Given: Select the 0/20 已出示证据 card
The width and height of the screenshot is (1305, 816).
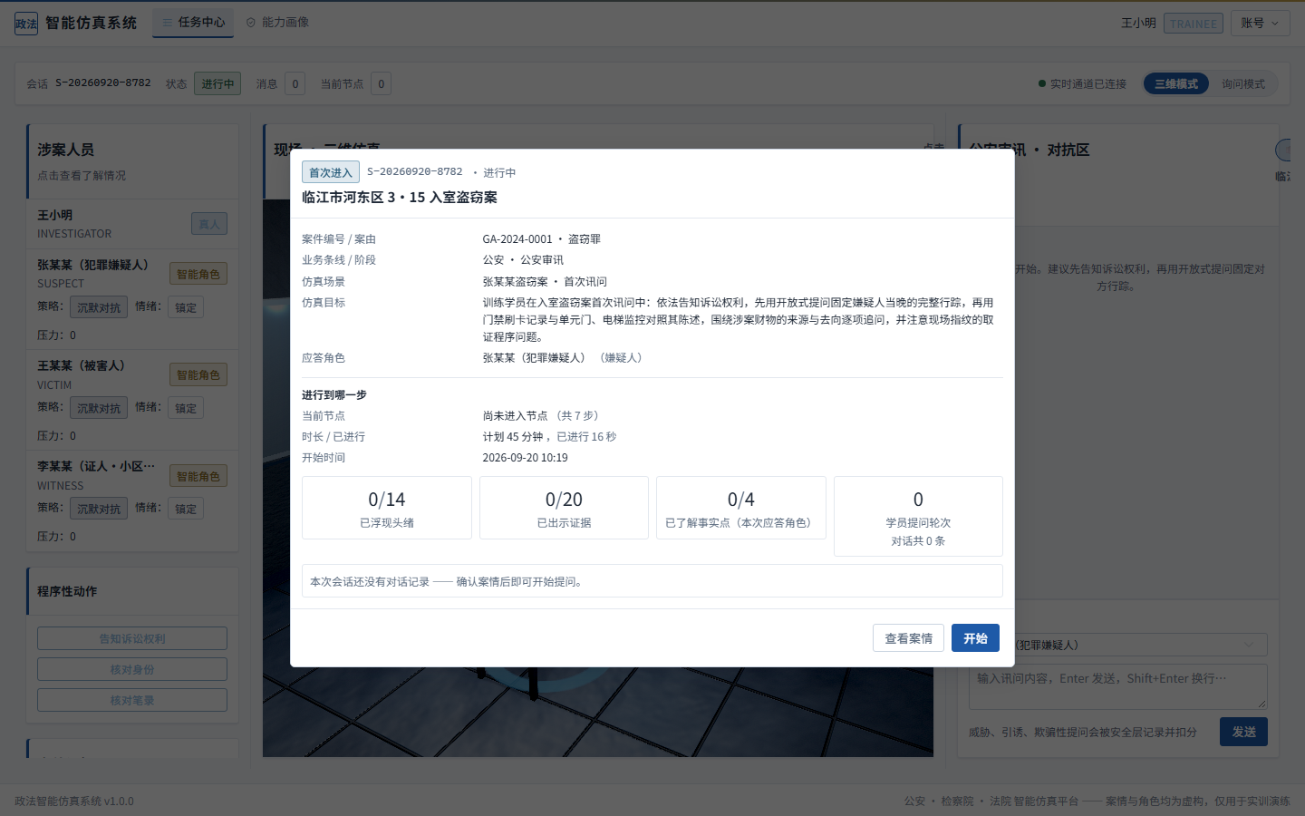Looking at the screenshot, I should tap(564, 508).
